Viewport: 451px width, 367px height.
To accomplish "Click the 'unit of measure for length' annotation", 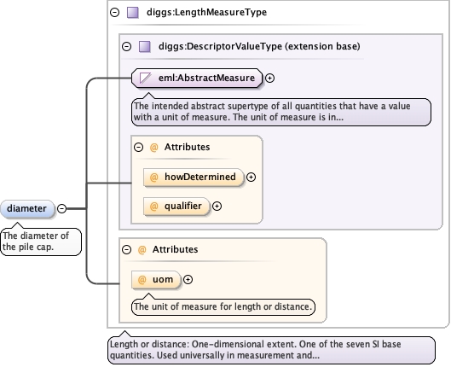I will click(x=223, y=307).
